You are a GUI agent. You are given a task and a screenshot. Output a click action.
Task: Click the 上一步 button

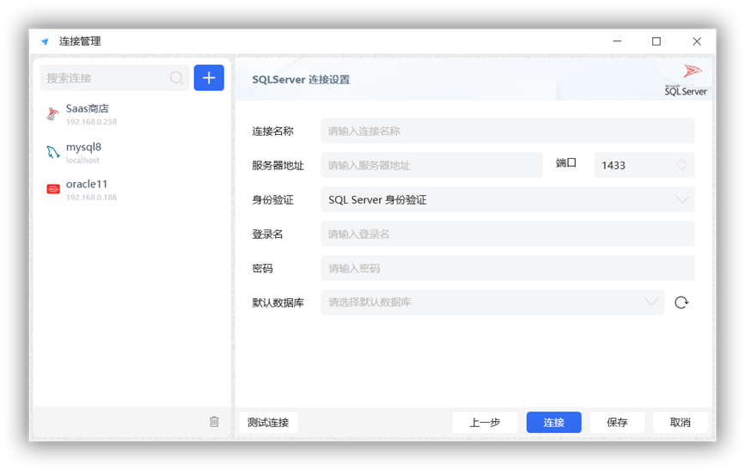[485, 422]
